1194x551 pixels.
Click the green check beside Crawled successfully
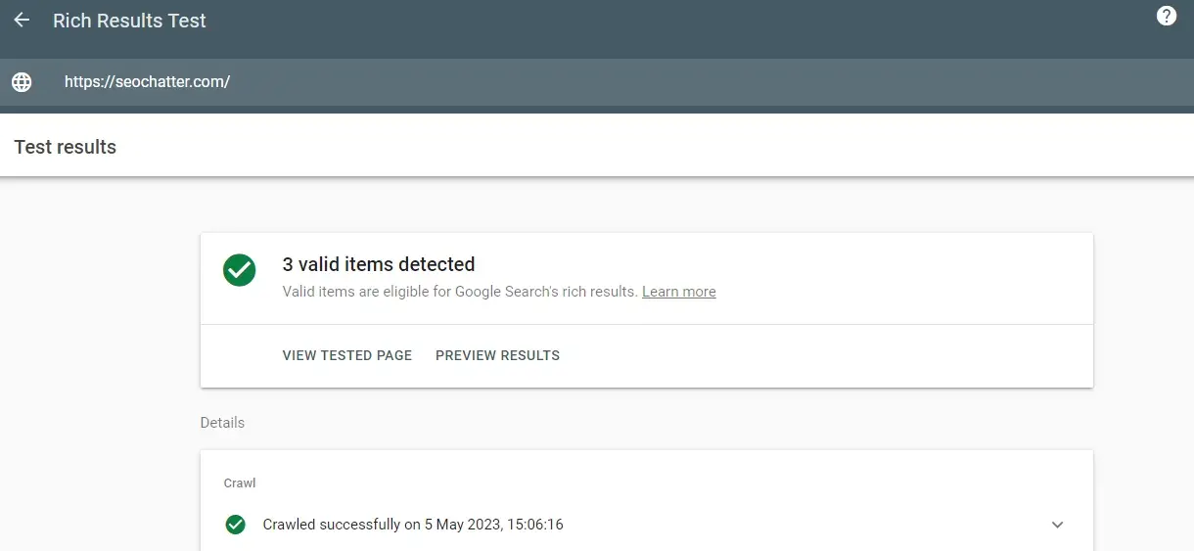(x=235, y=525)
